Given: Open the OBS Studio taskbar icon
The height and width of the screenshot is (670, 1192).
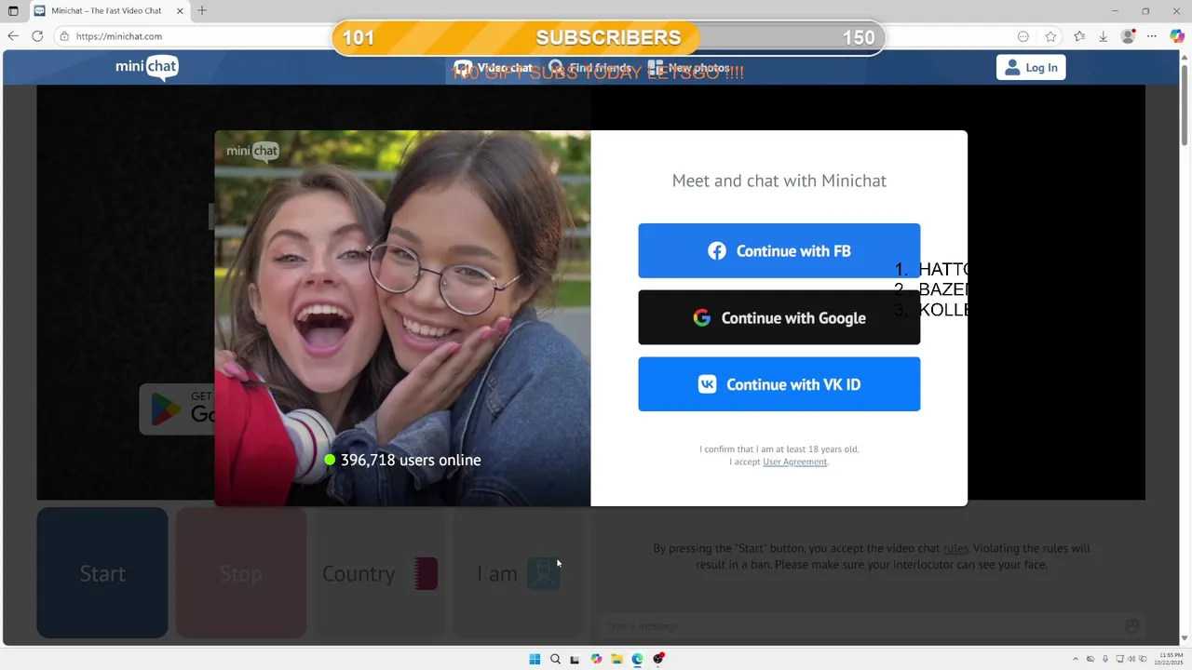Looking at the screenshot, I should point(658,659).
